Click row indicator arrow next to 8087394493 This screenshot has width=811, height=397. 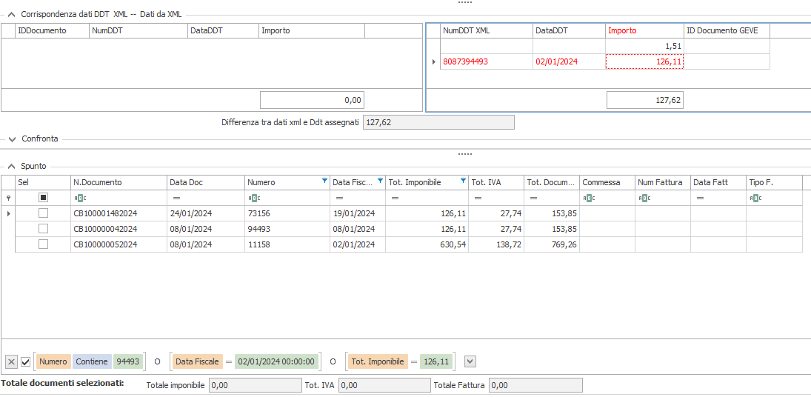pyautogui.click(x=433, y=61)
